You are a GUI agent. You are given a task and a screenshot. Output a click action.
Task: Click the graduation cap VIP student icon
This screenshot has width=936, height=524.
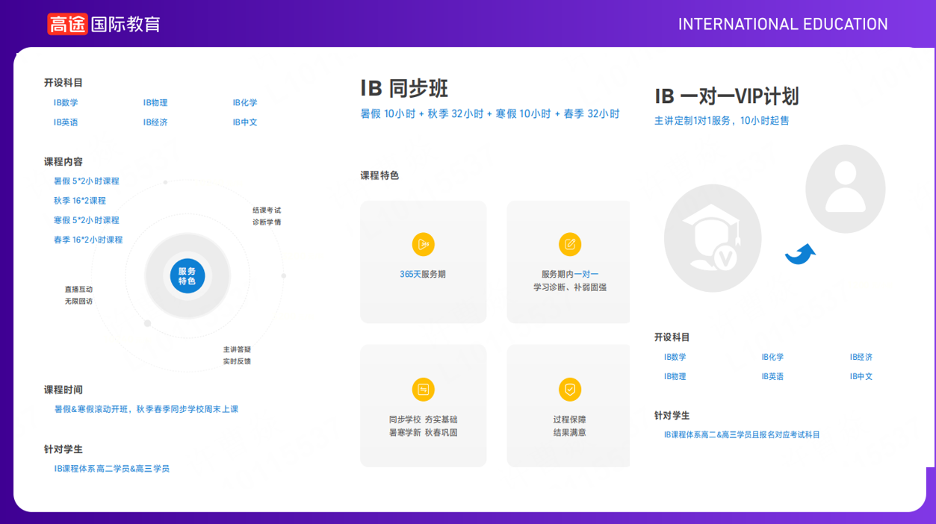[713, 239]
